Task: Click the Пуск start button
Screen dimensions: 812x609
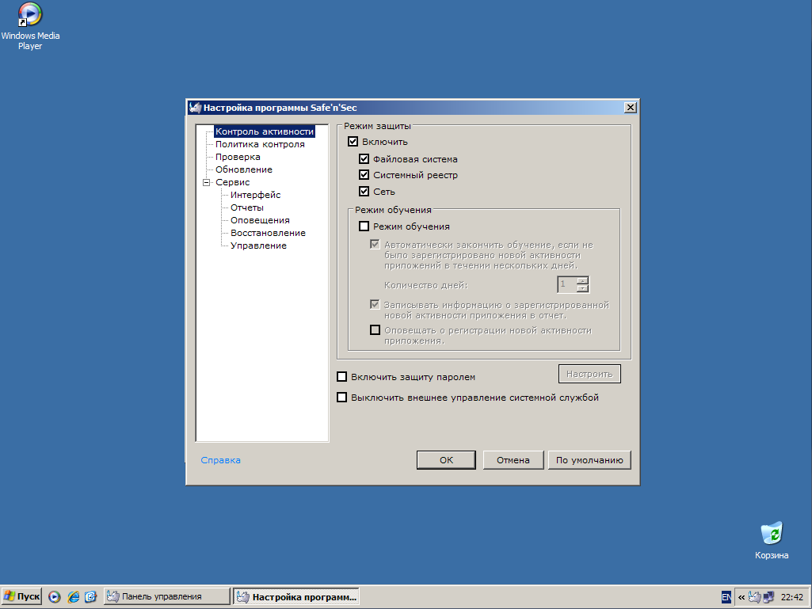Action: pyautogui.click(x=21, y=596)
